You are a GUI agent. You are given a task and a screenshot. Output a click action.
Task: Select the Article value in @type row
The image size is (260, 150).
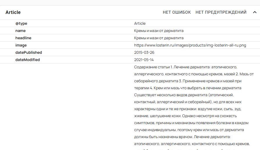tap(140, 23)
